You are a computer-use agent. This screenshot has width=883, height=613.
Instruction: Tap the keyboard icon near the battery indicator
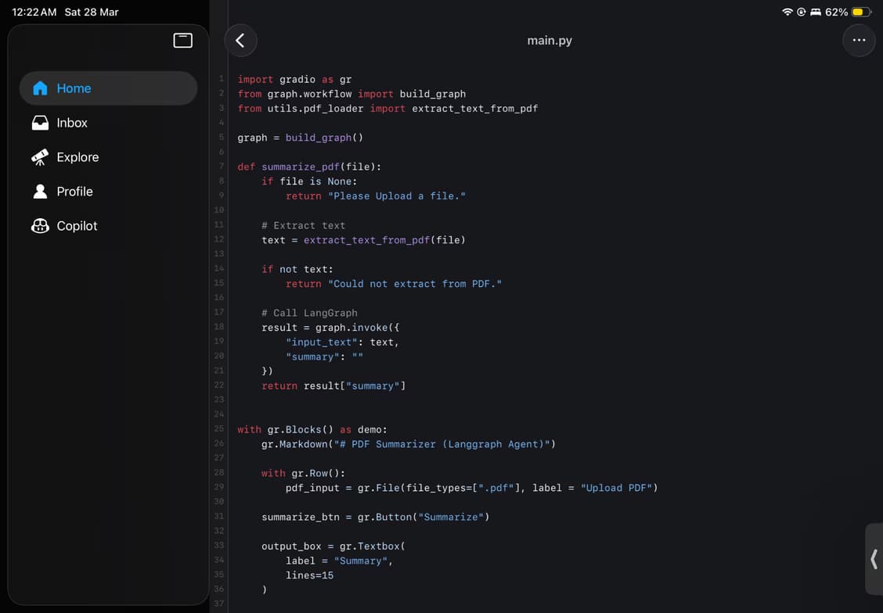[x=815, y=12]
